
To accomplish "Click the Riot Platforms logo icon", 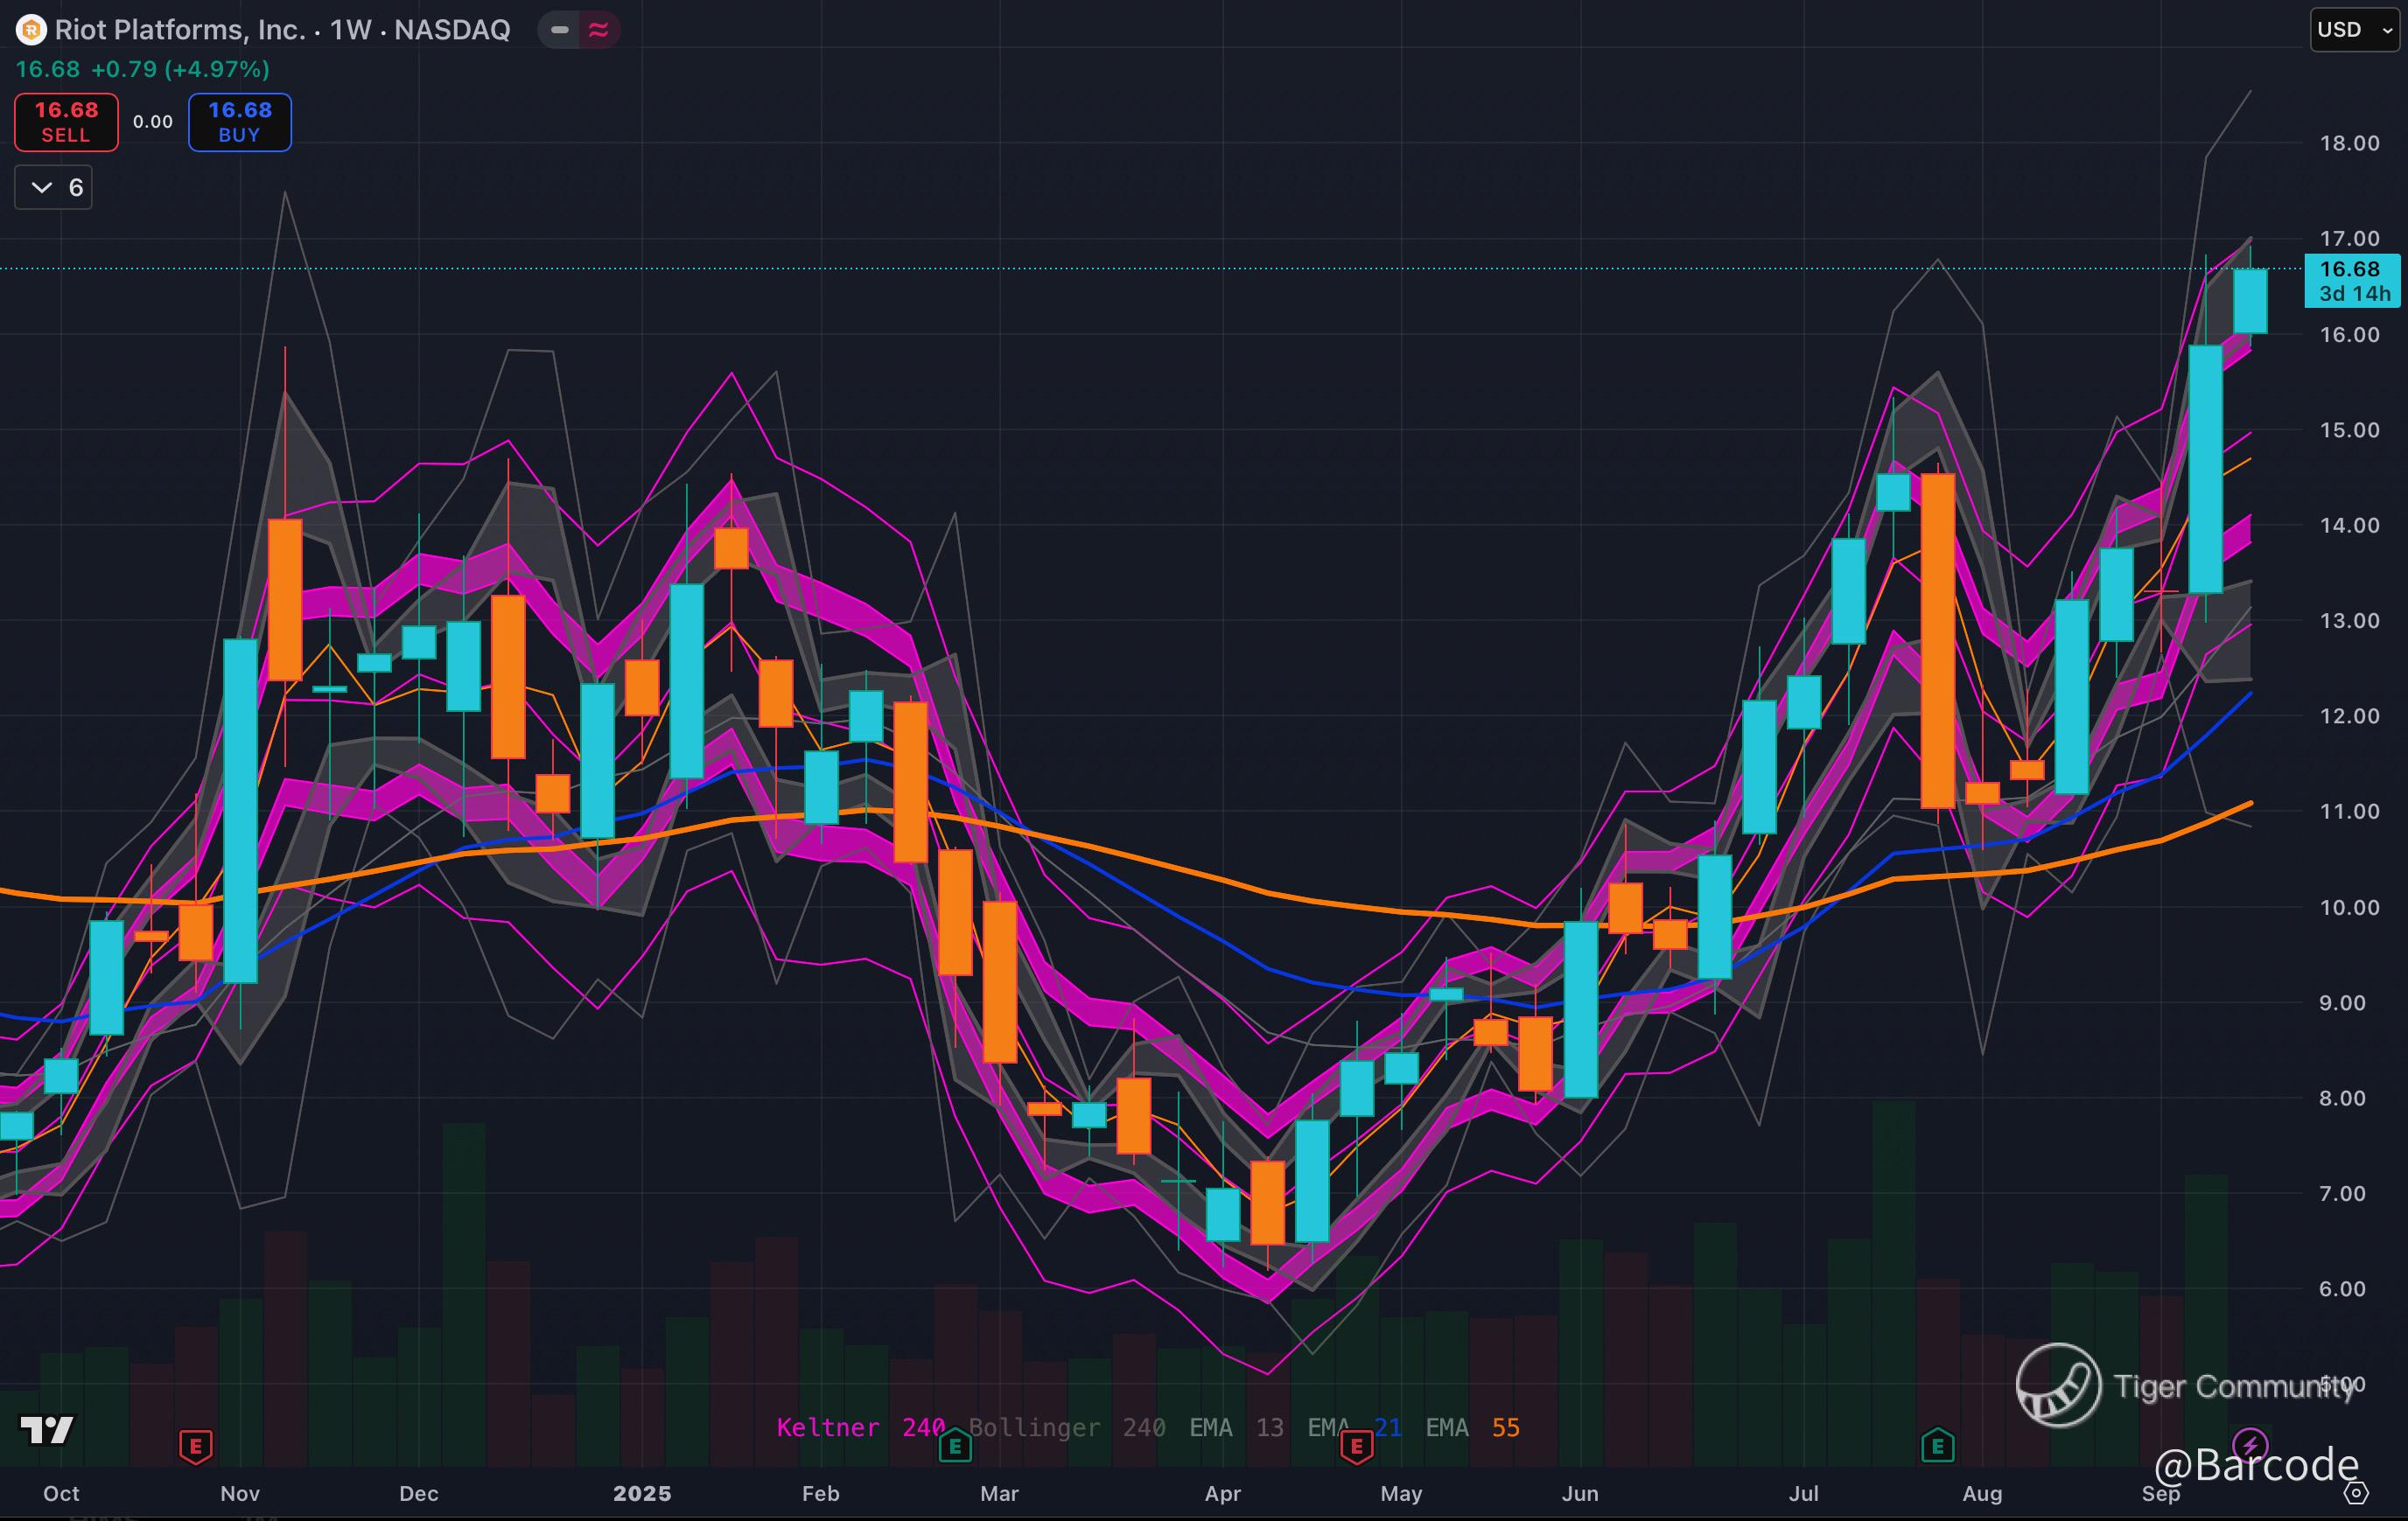I will tap(31, 30).
